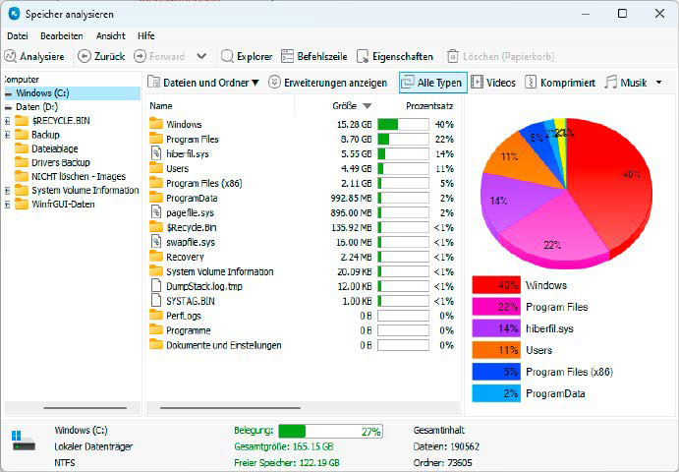This screenshot has width=679, height=472.
Task: Open the Datei menu
Action: 18,36
